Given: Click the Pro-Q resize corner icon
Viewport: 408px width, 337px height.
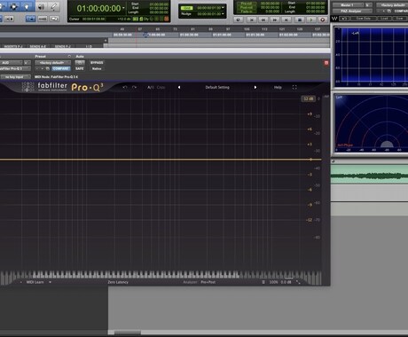Looking at the screenshot, I should coord(298,282).
